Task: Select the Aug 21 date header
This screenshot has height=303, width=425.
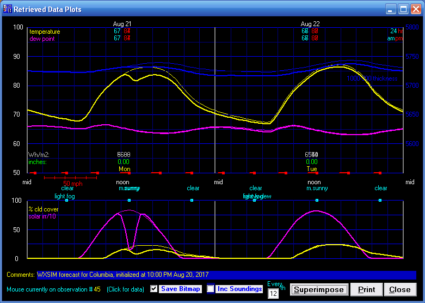Action: coord(122,24)
